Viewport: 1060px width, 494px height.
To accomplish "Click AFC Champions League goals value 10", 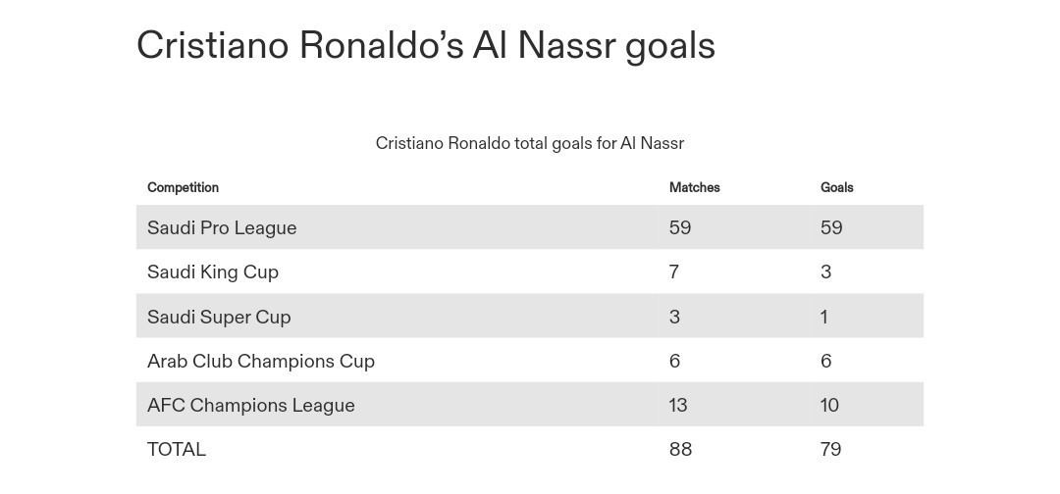I will tap(829, 406).
